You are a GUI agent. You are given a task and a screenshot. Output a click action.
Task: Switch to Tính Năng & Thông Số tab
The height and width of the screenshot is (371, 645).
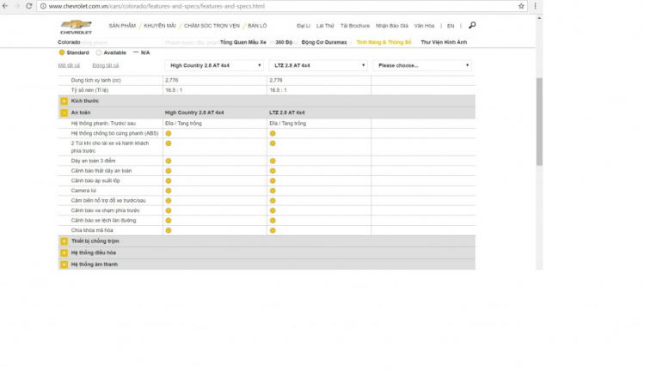384,42
